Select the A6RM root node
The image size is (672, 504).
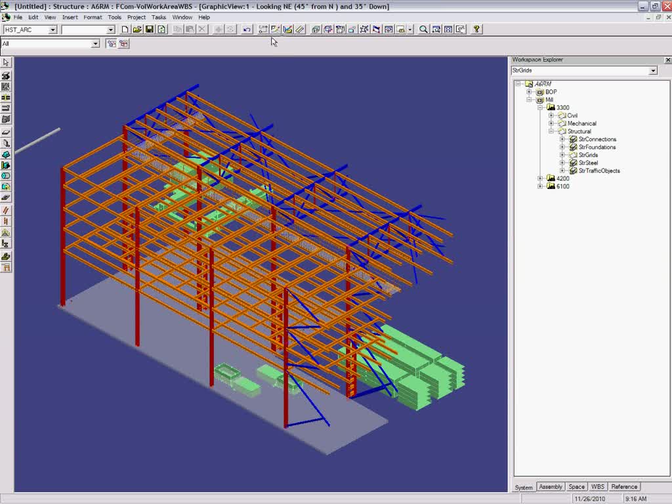point(543,84)
